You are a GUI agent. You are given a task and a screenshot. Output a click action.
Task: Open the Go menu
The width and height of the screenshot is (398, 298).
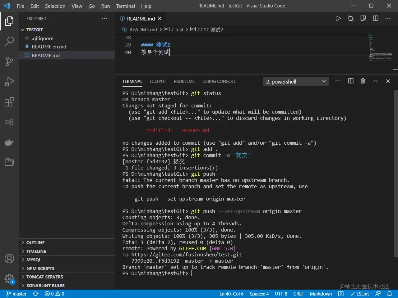91,6
